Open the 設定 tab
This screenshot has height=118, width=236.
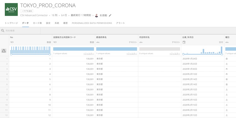click(x=48, y=23)
